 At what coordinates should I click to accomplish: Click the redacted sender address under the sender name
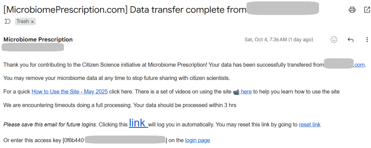click(33, 47)
